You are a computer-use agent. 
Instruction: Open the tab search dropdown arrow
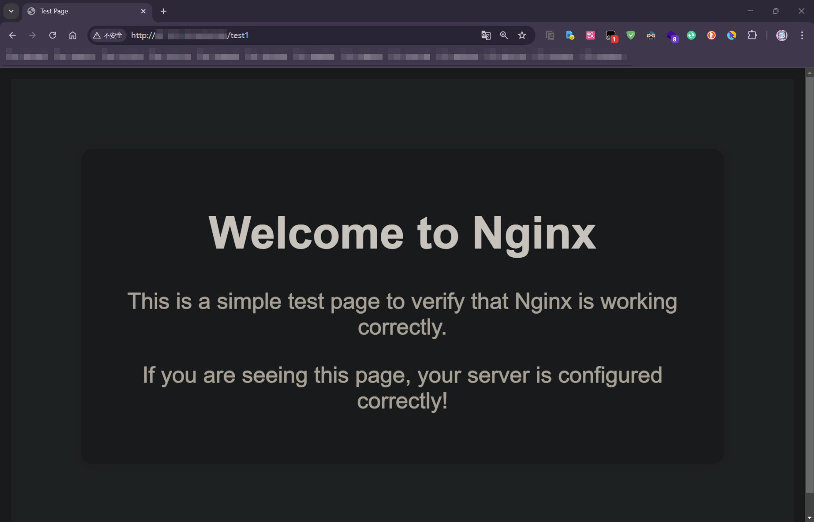11,11
